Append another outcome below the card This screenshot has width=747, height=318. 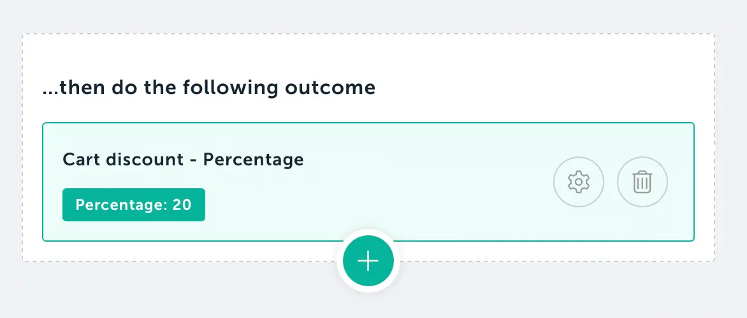coord(368,261)
